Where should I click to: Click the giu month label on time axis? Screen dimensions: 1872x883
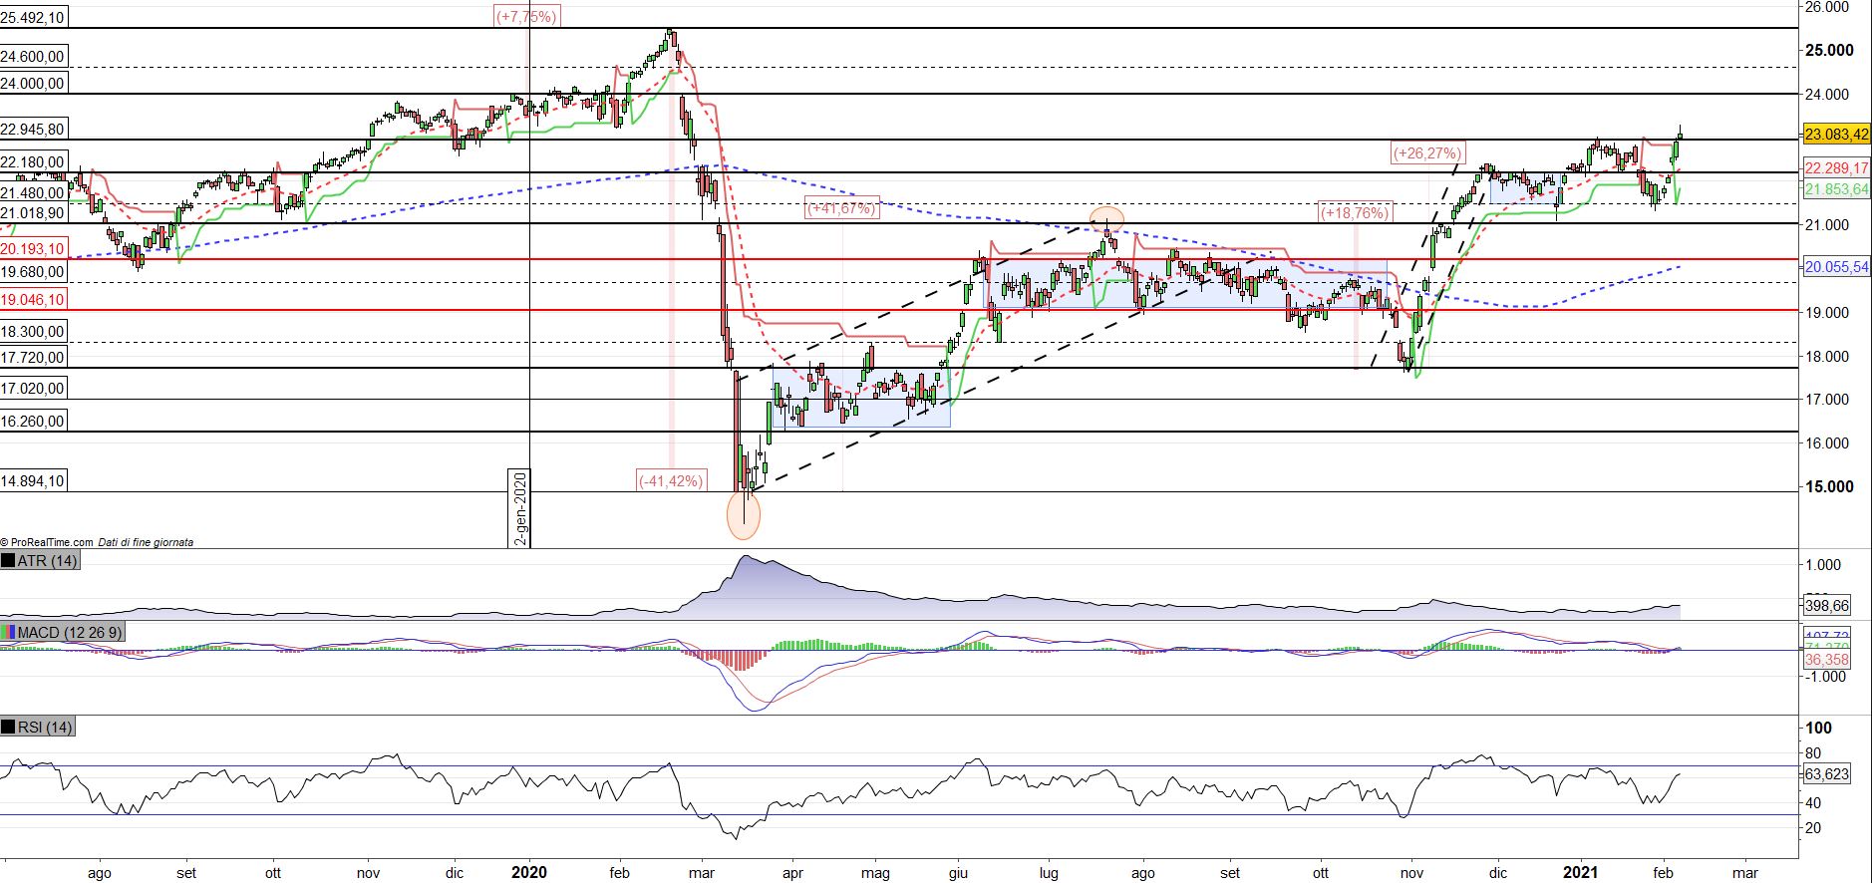958,873
